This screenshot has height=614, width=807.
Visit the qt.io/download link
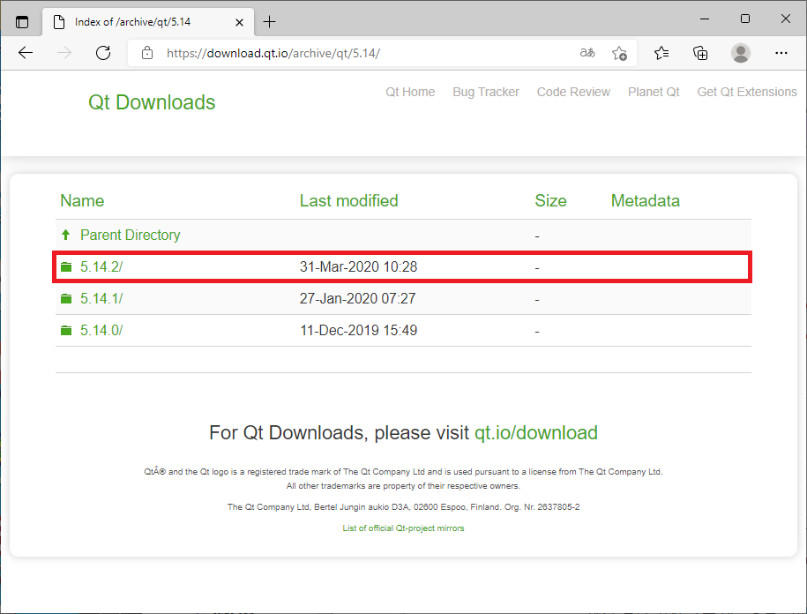(x=535, y=433)
